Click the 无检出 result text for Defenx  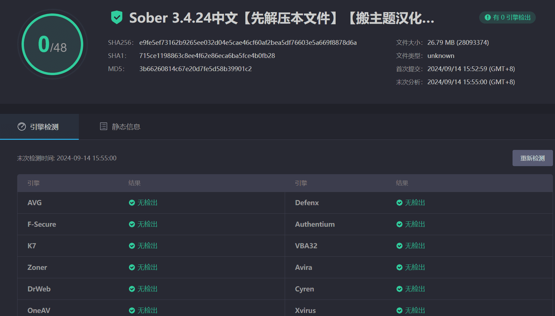click(x=415, y=203)
